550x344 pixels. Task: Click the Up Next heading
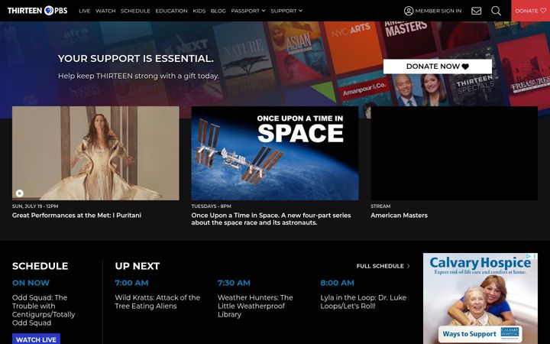click(137, 266)
